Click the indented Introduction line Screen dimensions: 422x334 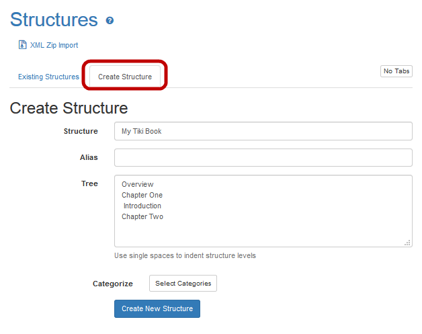[142, 206]
